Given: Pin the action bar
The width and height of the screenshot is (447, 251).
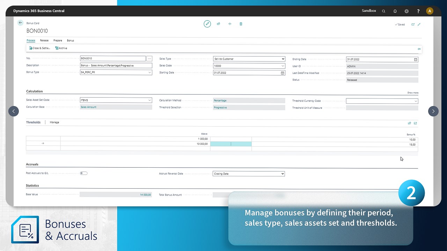Looking at the screenshot, I should pos(419,49).
